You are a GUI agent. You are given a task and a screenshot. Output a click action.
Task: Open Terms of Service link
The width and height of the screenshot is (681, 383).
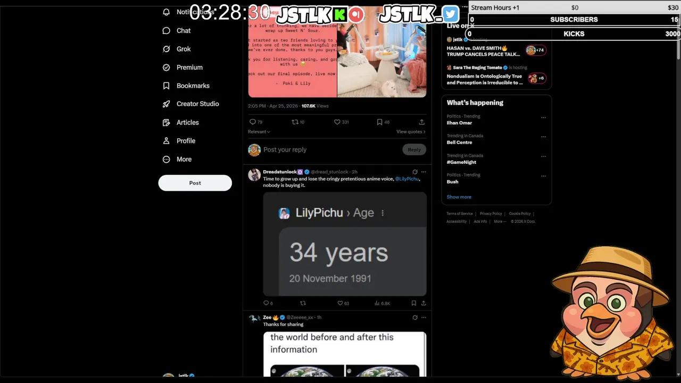coord(460,214)
